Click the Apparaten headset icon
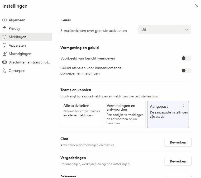 4,45
